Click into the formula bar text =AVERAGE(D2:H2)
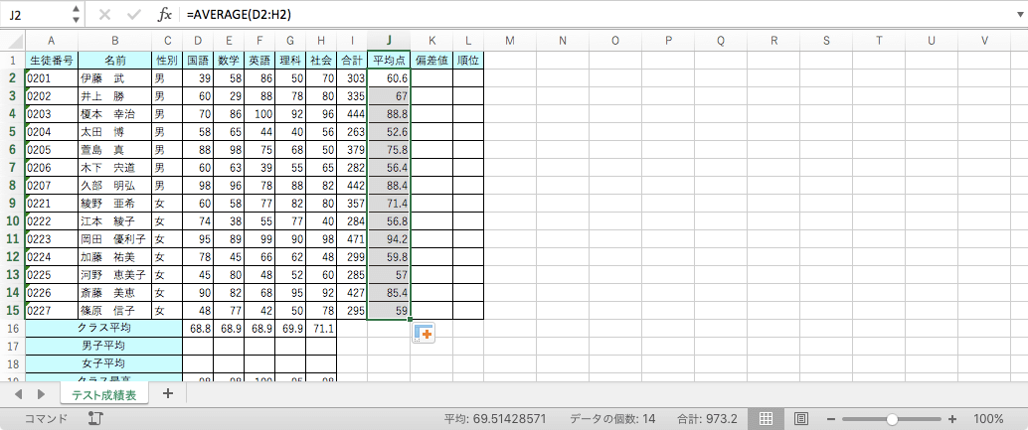This screenshot has width=1028, height=430. [x=240, y=14]
